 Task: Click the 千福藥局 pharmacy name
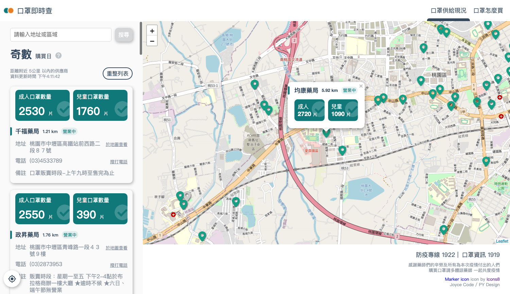(x=27, y=131)
